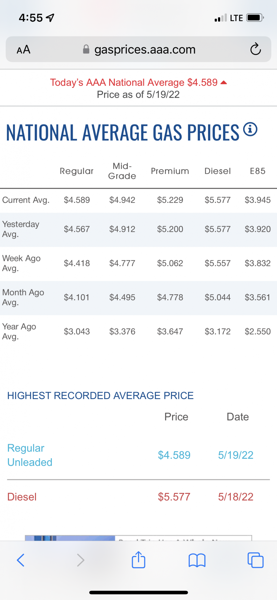
Task: Tap the lock icon in the address bar
Action: (86, 49)
